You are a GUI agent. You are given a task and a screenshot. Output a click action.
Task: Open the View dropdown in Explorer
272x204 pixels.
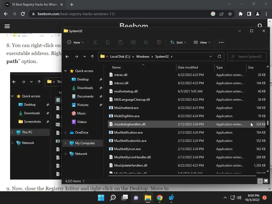(x=202, y=42)
